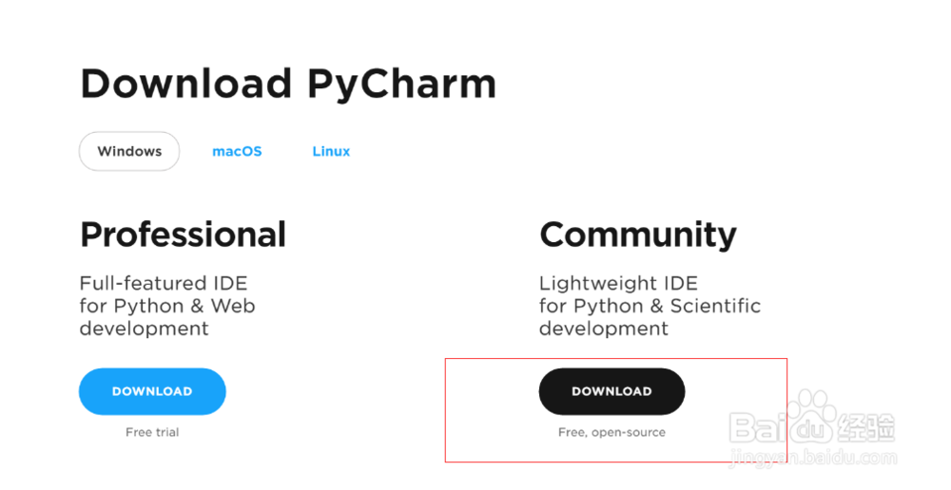
Task: Click the "Bai" watermark lettering
Action: click(760, 427)
